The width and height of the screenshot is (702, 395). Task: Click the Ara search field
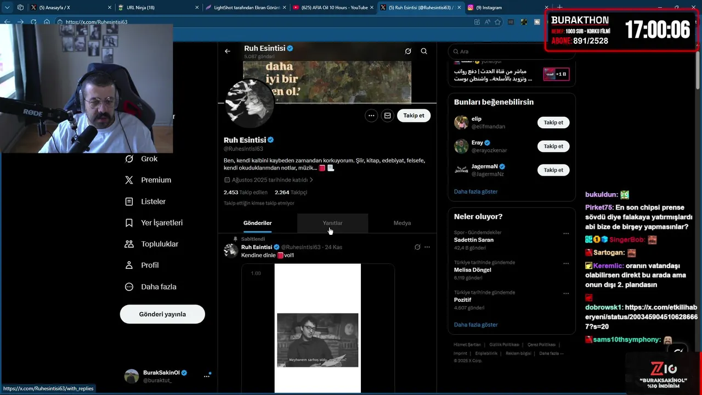[x=512, y=51]
